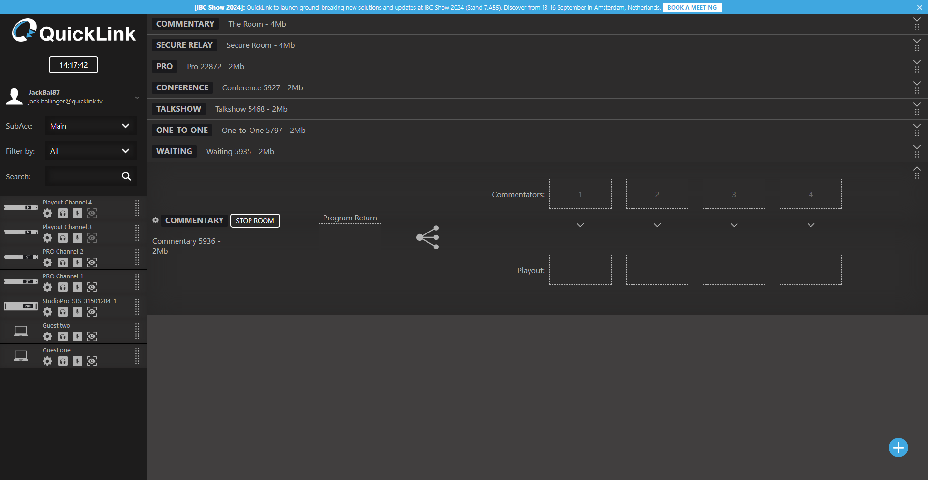Screen dimensions: 928x480
Task: Open the chevron below Commentator slot 1
Action: click(x=580, y=225)
